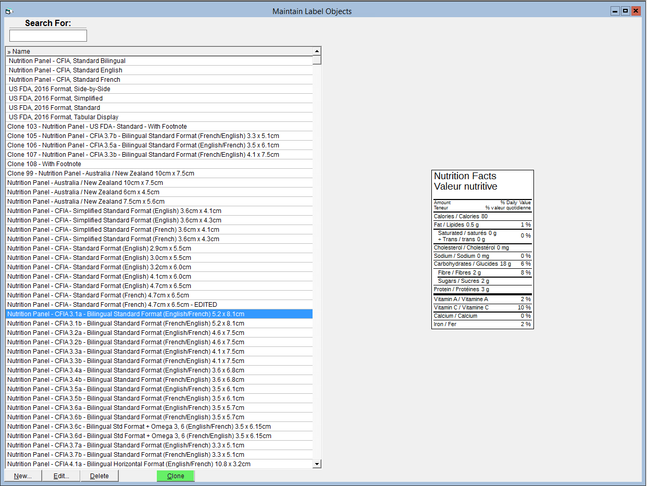This screenshot has height=486, width=647.
Task: Select US FDA, 2016 Format, Side-by-Side
Action: point(159,89)
